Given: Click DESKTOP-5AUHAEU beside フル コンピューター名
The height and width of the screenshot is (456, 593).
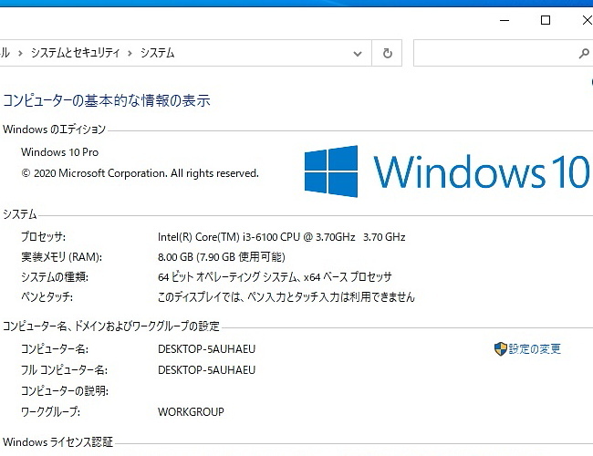Looking at the screenshot, I should tap(206, 369).
